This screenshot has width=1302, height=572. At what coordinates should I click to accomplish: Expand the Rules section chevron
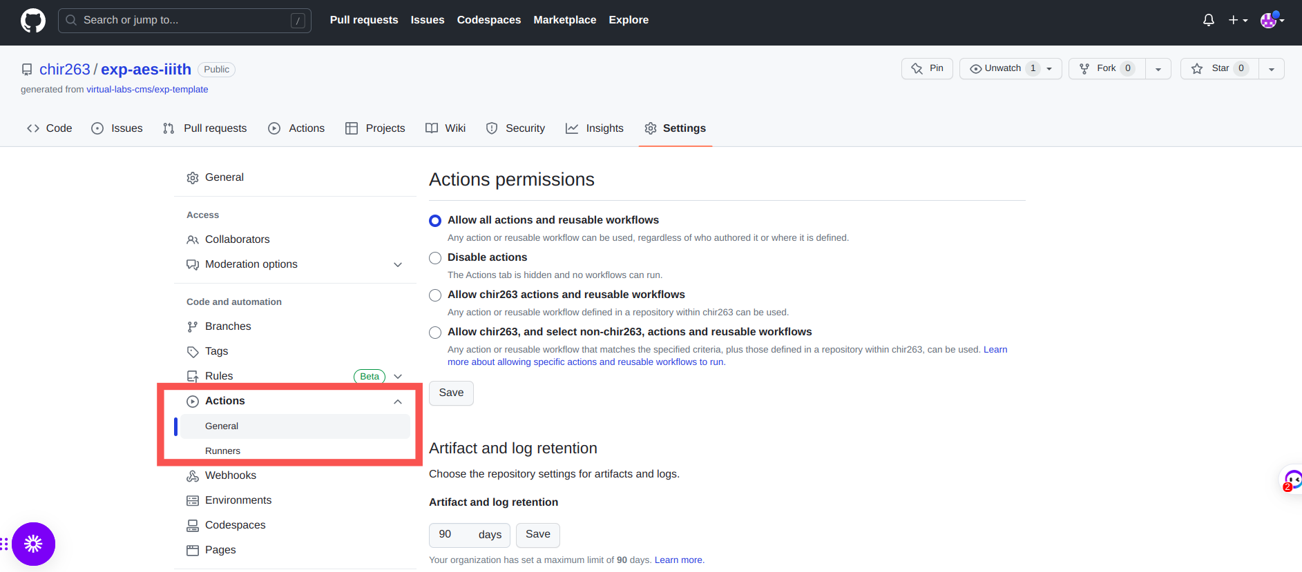398,377
